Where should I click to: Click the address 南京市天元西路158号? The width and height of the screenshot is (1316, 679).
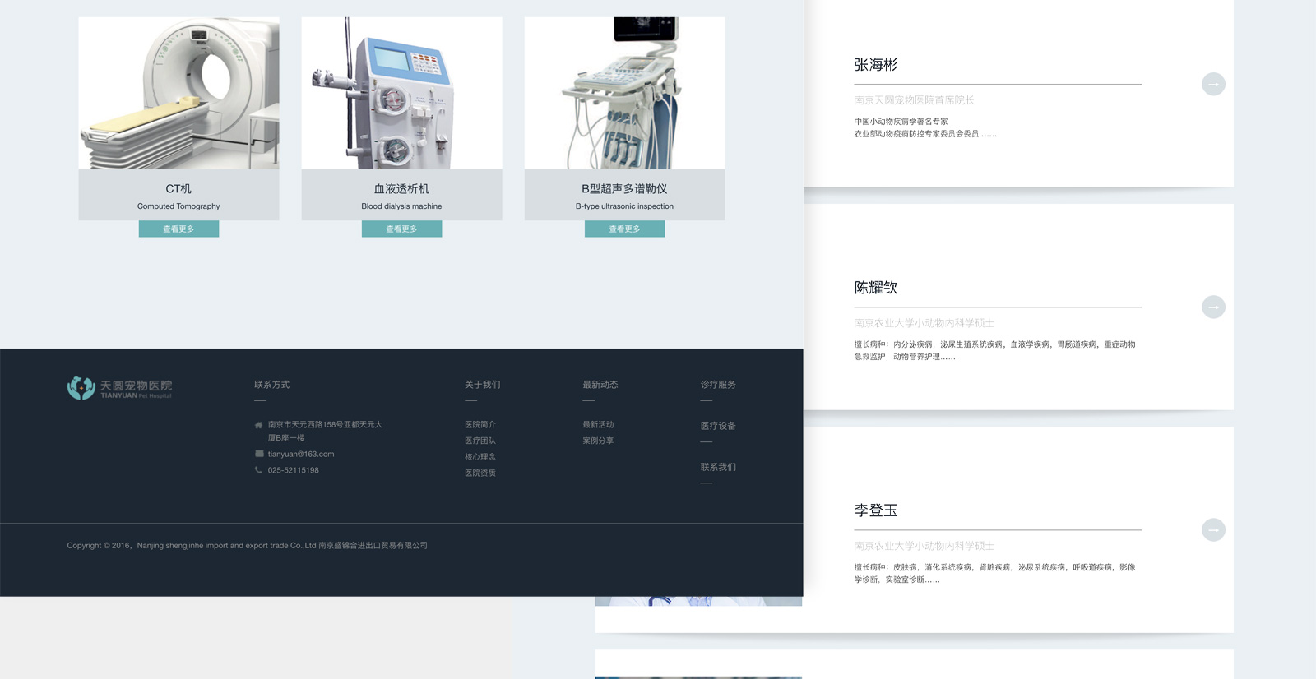click(325, 432)
